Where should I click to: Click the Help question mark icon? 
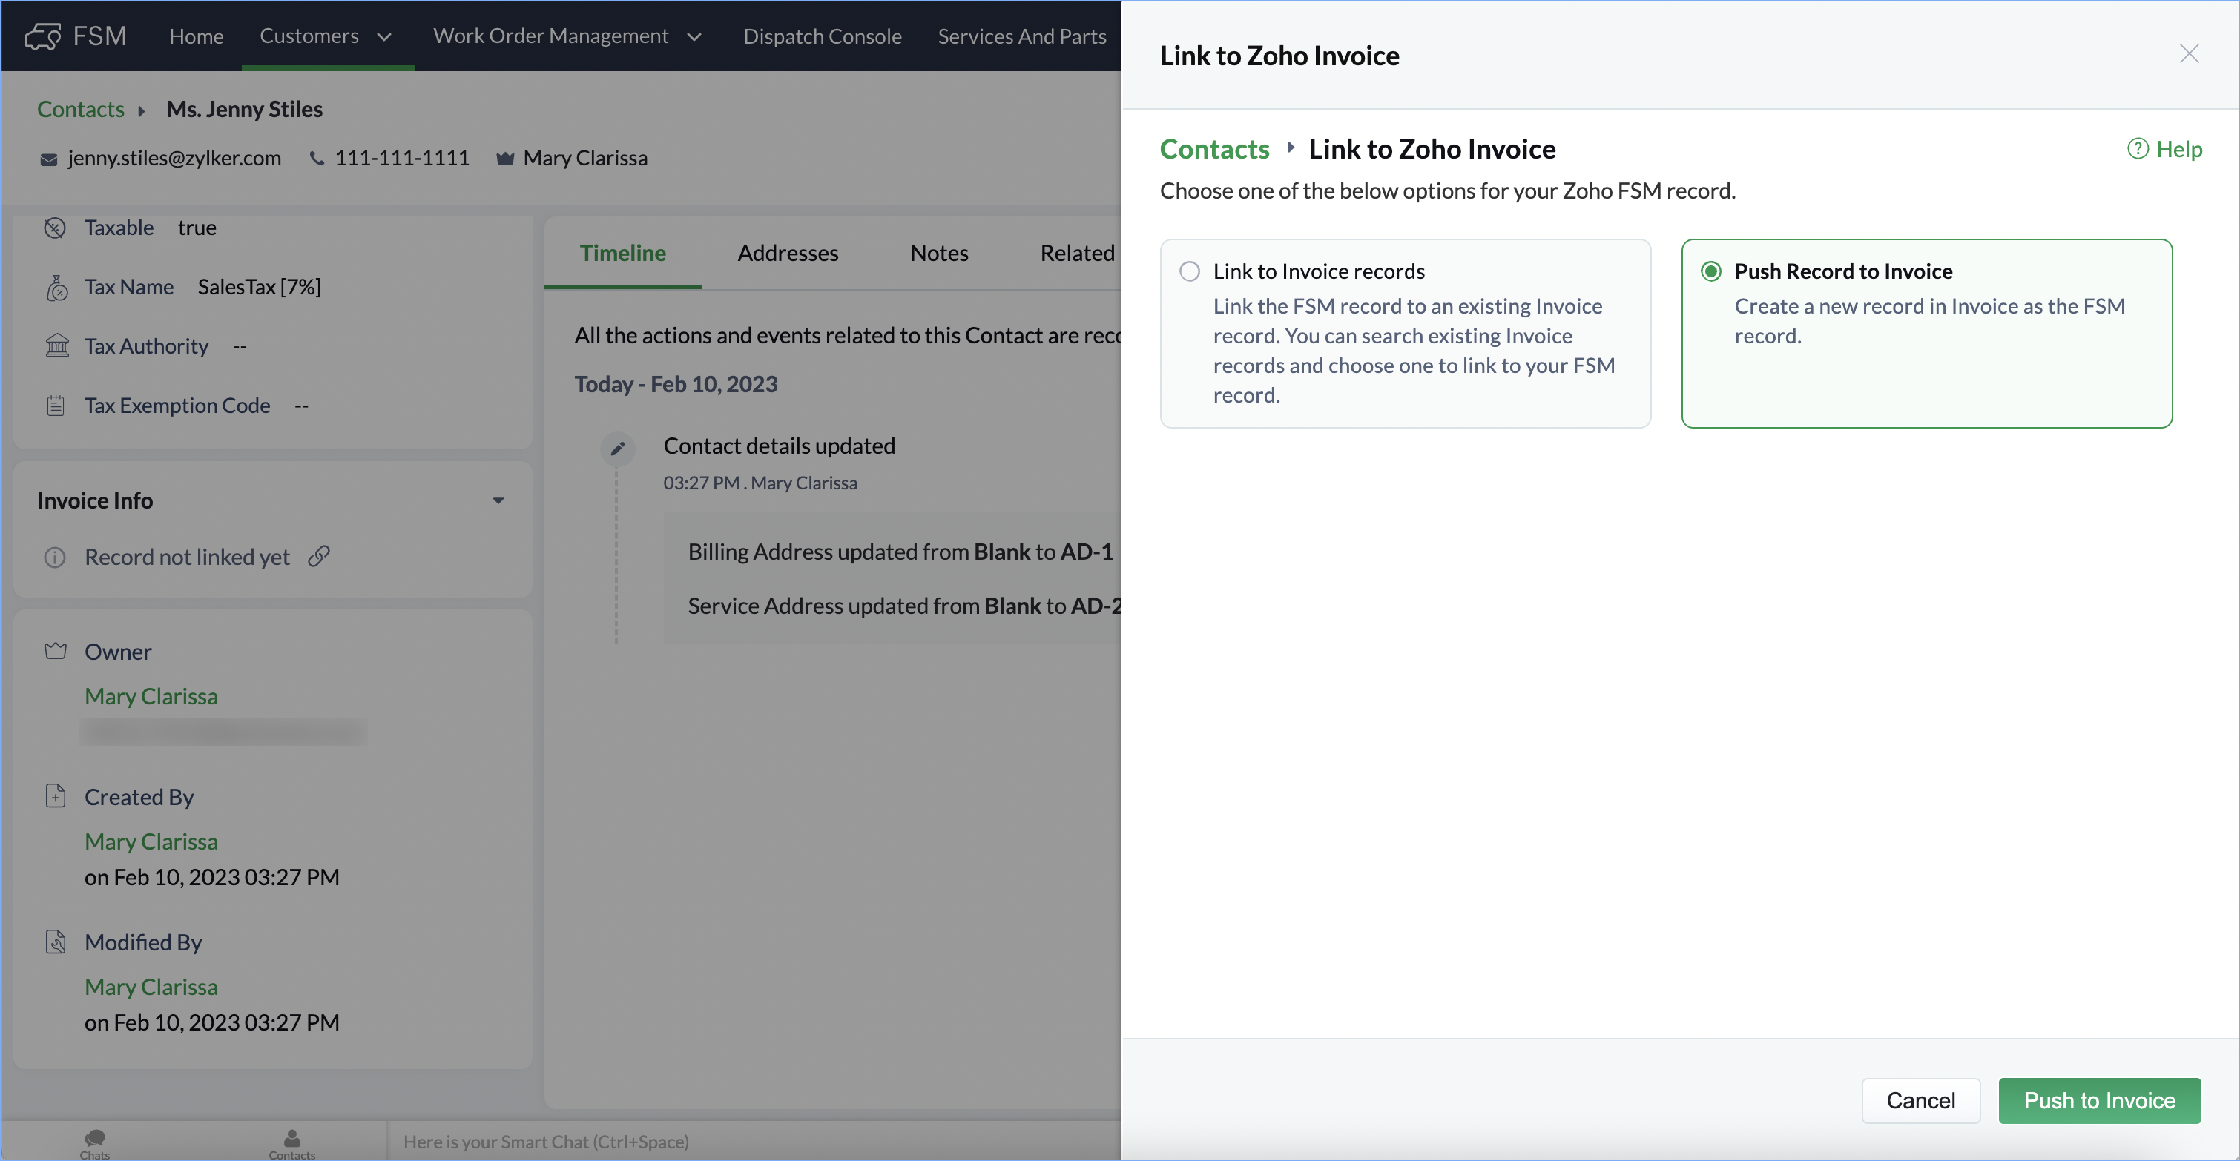(x=2138, y=148)
